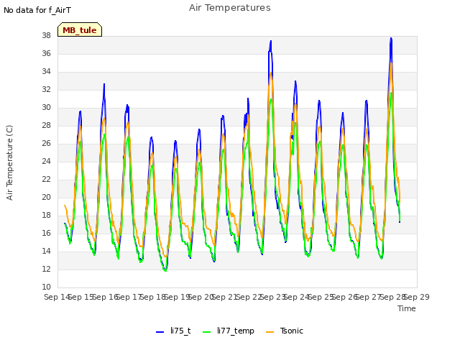
Task: Click the Time axis label
Action: pos(406,308)
